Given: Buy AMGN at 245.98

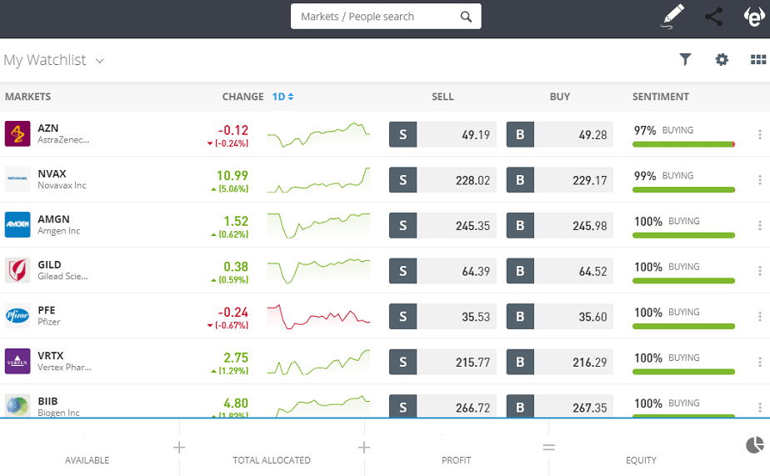Looking at the screenshot, I should [559, 225].
